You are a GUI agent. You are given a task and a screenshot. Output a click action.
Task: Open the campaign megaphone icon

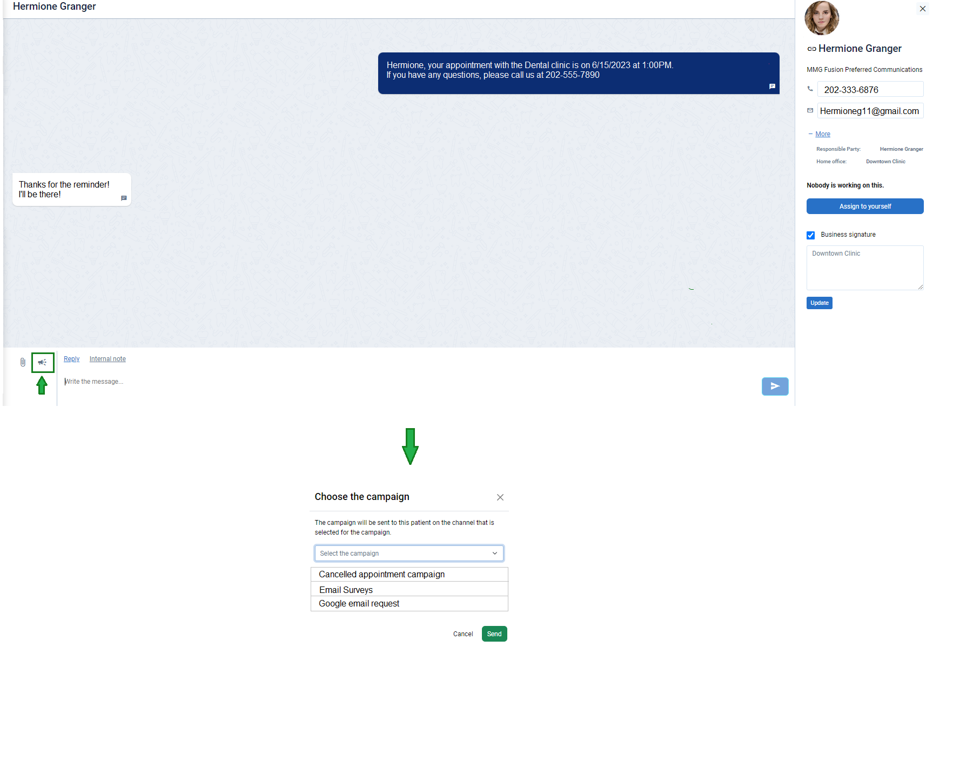(x=43, y=363)
